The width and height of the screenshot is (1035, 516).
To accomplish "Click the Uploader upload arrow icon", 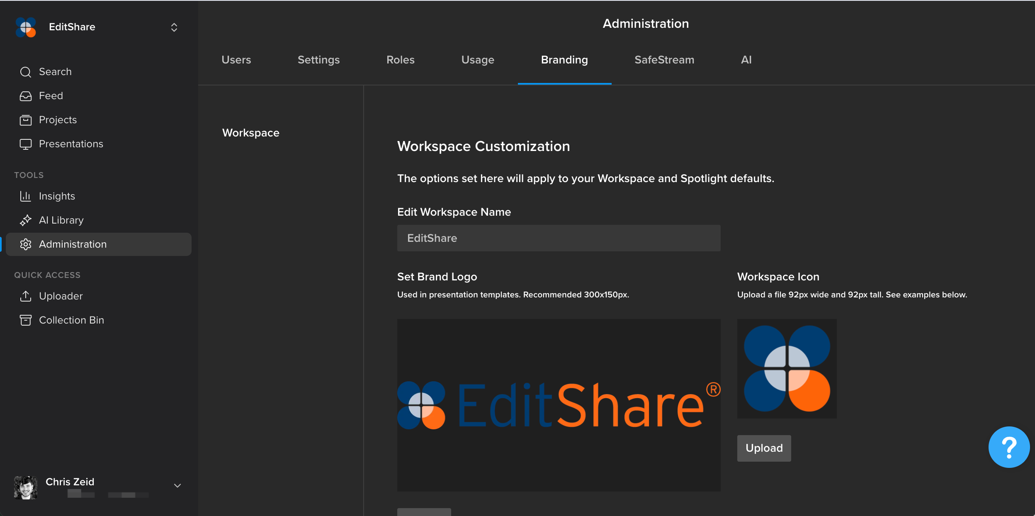I will tap(26, 296).
